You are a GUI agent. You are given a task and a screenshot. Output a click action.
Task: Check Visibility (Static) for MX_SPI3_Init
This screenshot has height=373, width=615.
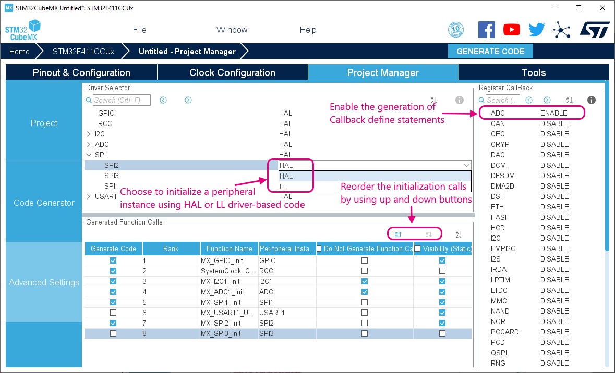[x=442, y=333]
